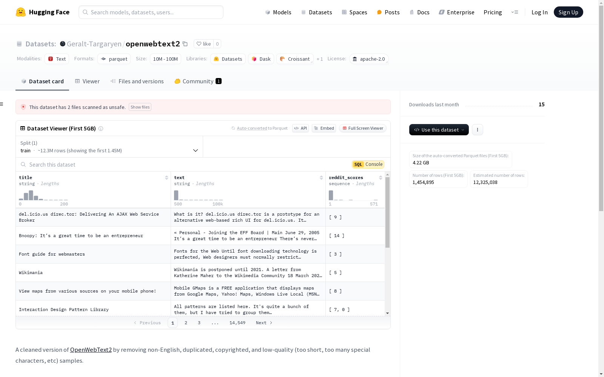Click the Auto-converted link
The image size is (604, 377).
point(252,128)
